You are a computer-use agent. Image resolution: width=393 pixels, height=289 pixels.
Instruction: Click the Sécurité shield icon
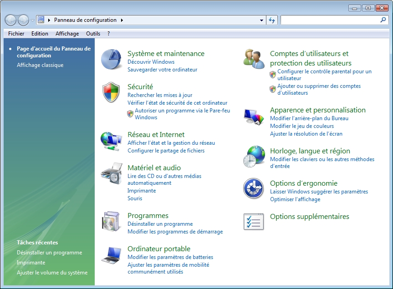pyautogui.click(x=111, y=93)
